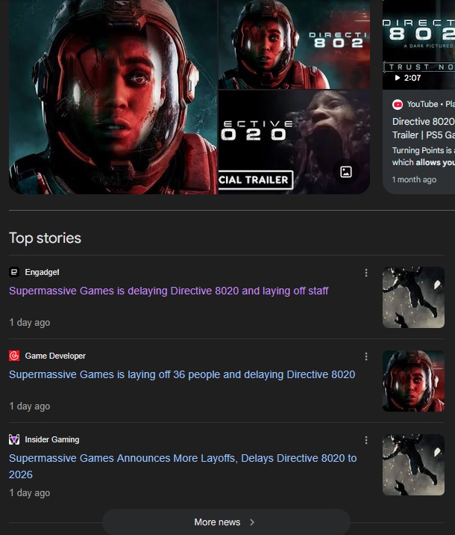Image resolution: width=455 pixels, height=535 pixels.
Task: Click the Top stories heading
Action: click(45, 238)
